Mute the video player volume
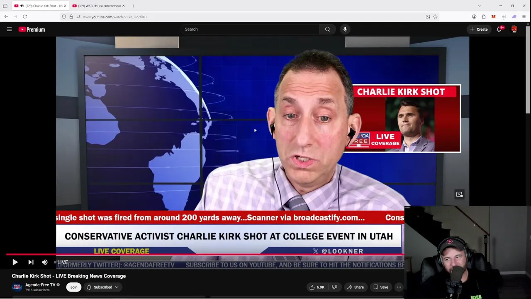Viewport: 531px width, 299px height. (x=44, y=262)
